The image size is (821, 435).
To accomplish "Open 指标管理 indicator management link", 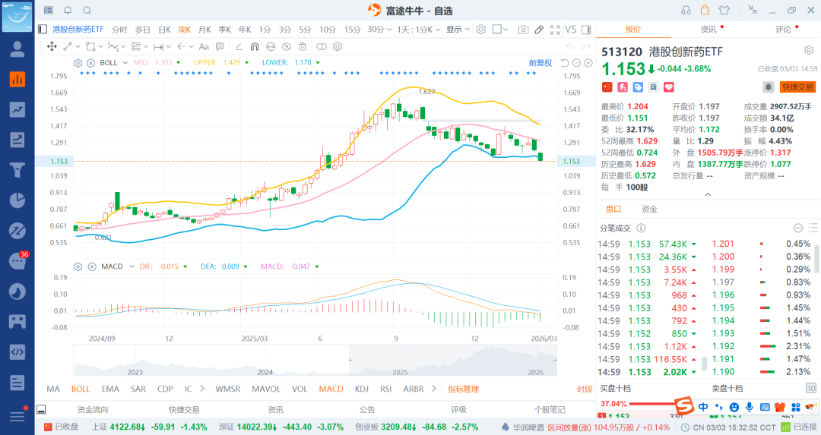I will [x=463, y=389].
